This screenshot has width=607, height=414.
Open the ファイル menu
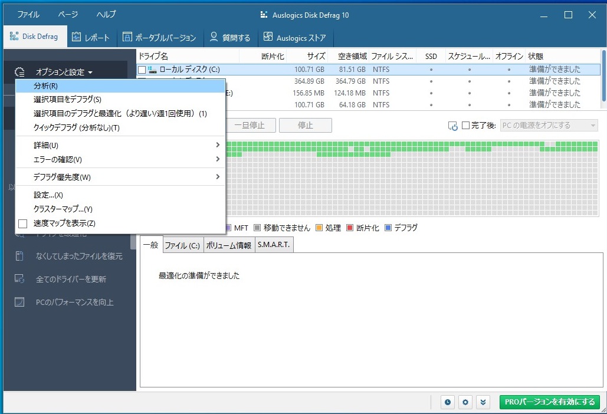point(28,14)
